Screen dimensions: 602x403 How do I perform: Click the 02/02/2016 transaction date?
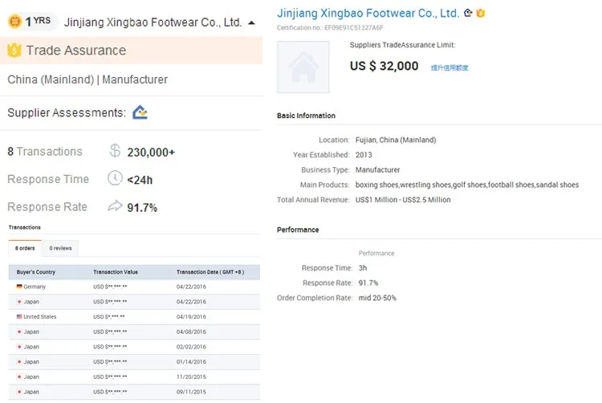191,347
